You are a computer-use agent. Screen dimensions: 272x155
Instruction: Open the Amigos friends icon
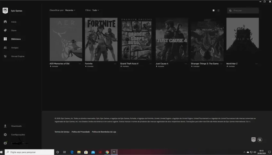[5, 48]
